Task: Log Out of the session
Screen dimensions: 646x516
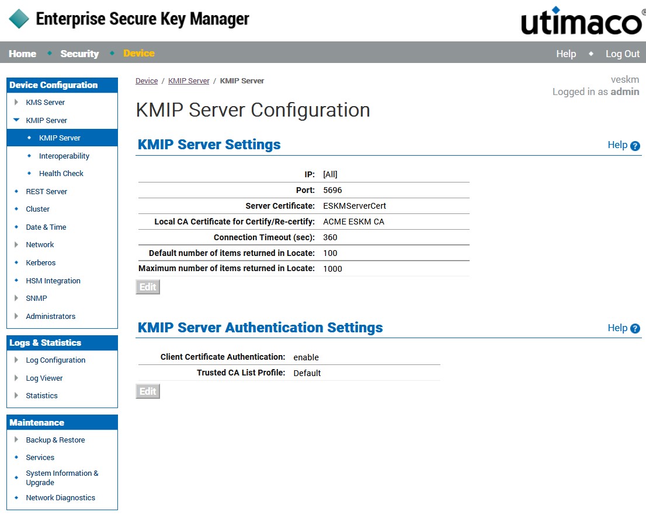Action: pos(623,54)
